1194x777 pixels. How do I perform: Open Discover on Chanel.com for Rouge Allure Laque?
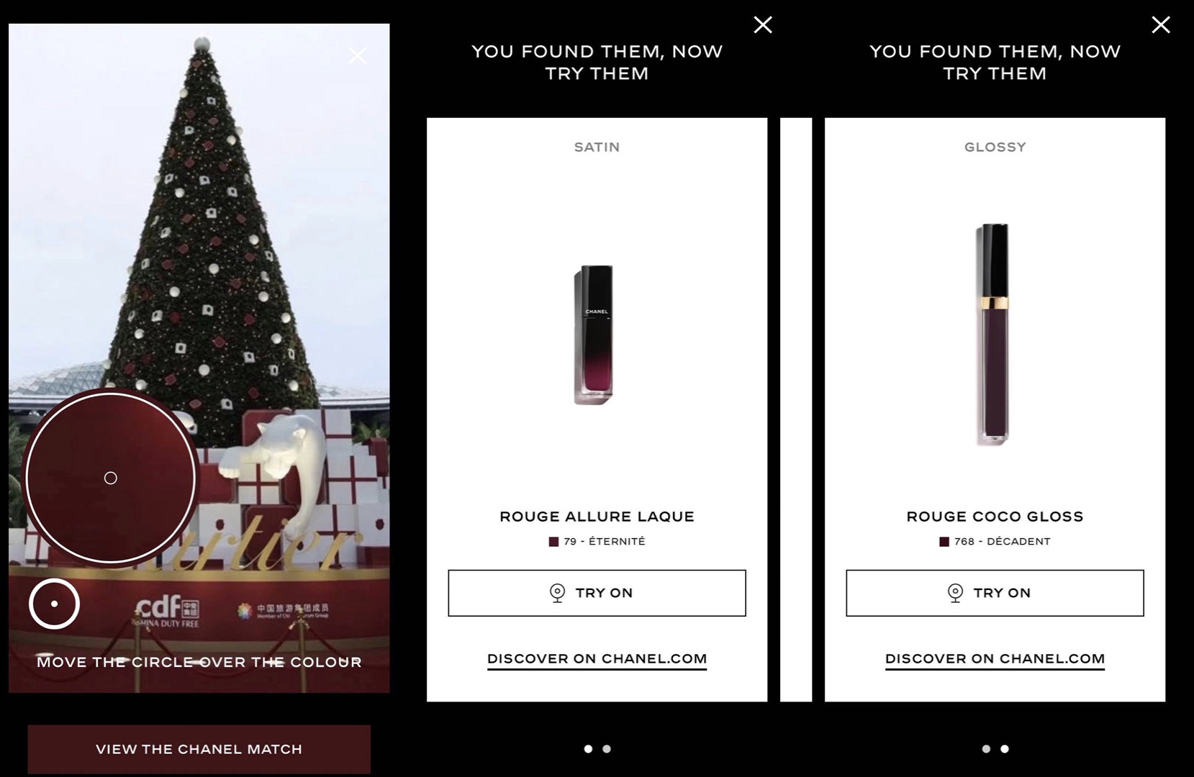597,659
